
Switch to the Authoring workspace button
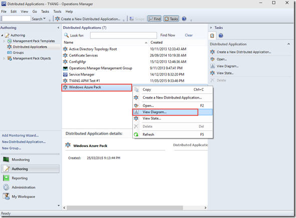click(30, 169)
